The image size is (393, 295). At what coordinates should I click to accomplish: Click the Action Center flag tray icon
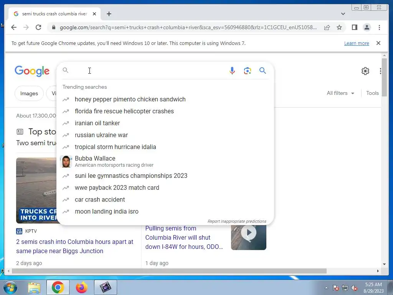coord(336,288)
